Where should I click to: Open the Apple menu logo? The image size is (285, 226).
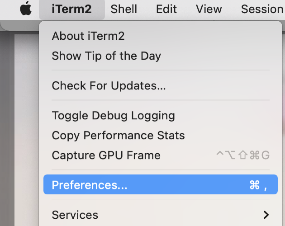26,8
